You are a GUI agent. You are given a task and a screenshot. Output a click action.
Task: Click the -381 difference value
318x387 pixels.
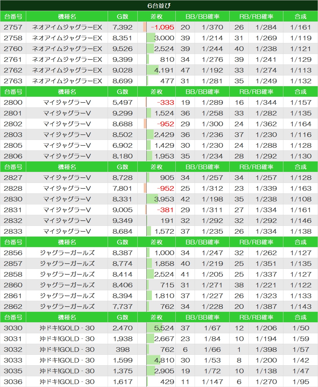point(166,210)
